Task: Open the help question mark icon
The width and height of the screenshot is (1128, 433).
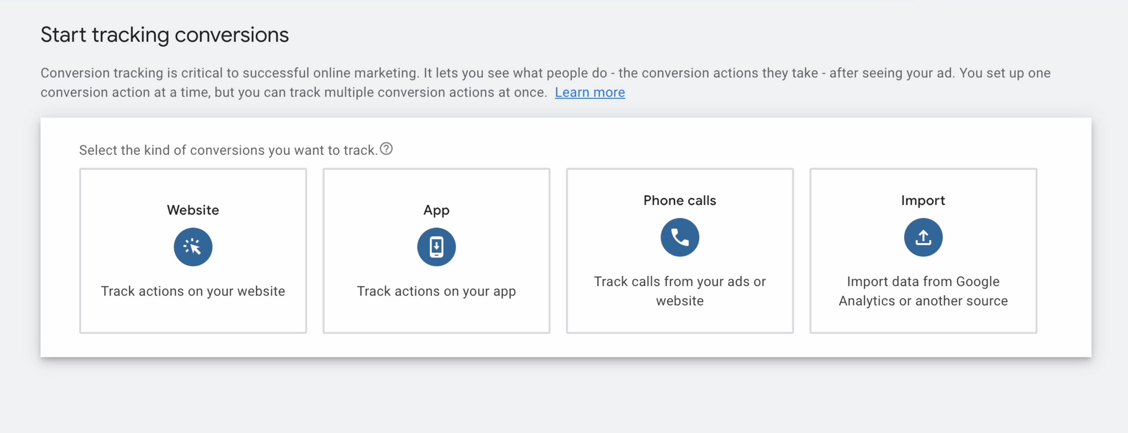Action: point(386,149)
